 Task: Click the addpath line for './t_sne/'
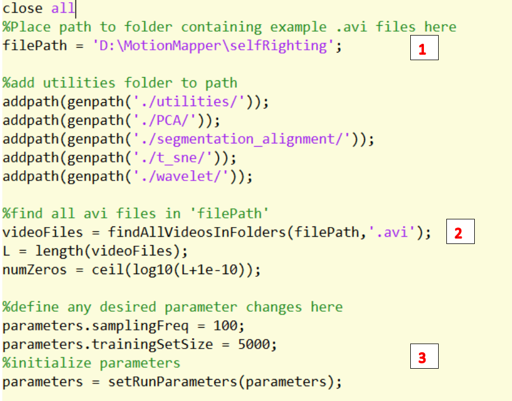(119, 158)
